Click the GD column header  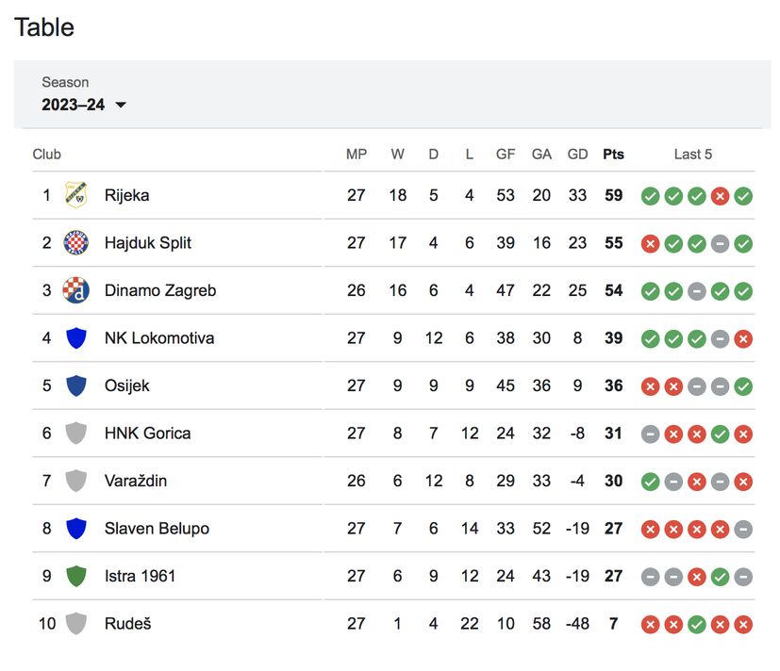[x=577, y=155]
